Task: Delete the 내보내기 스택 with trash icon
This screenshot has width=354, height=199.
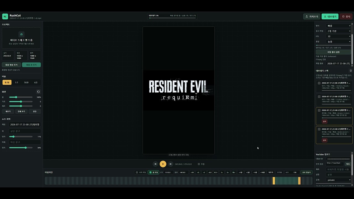Action: (351, 71)
